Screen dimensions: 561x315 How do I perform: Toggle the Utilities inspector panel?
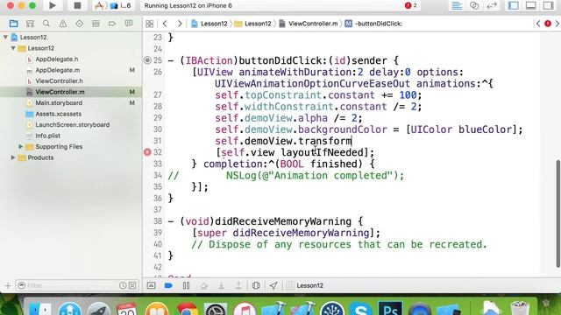tap(548, 6)
